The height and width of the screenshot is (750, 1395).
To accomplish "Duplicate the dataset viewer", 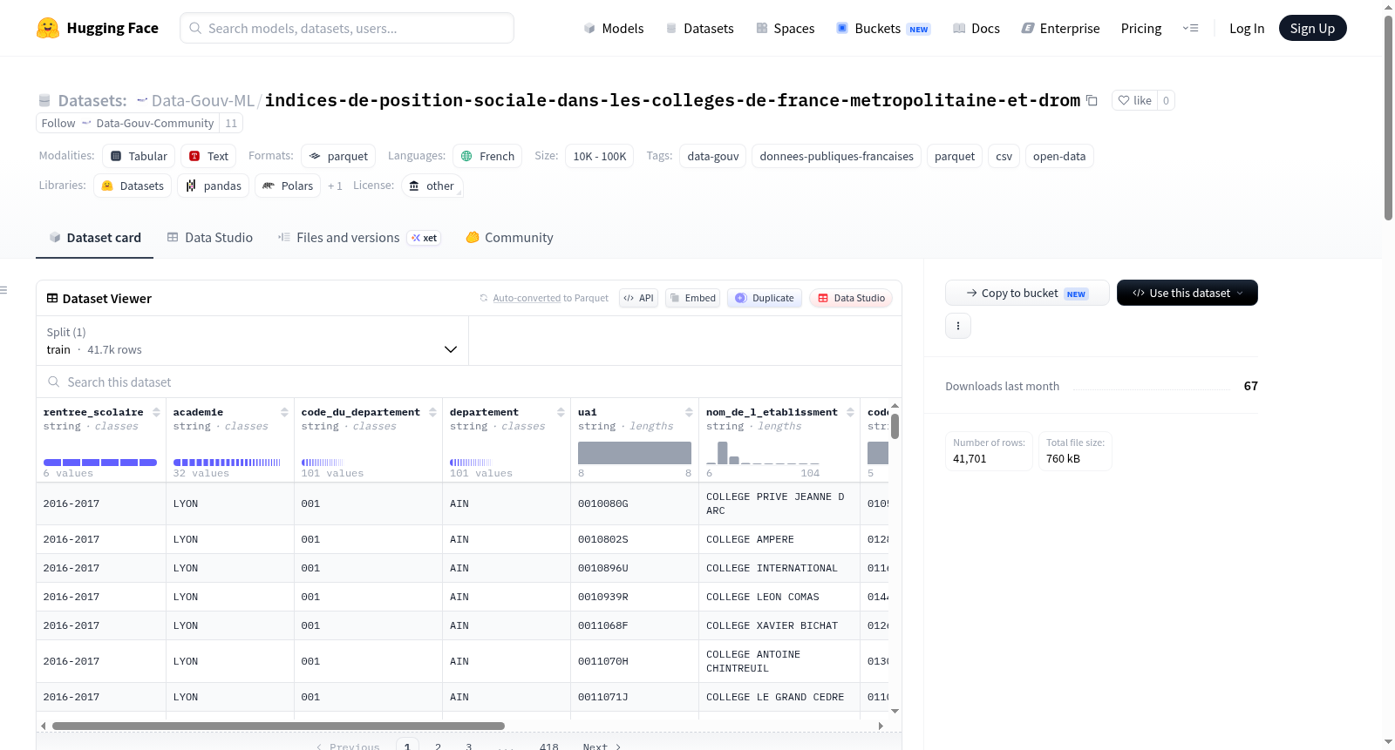I will click(765, 298).
